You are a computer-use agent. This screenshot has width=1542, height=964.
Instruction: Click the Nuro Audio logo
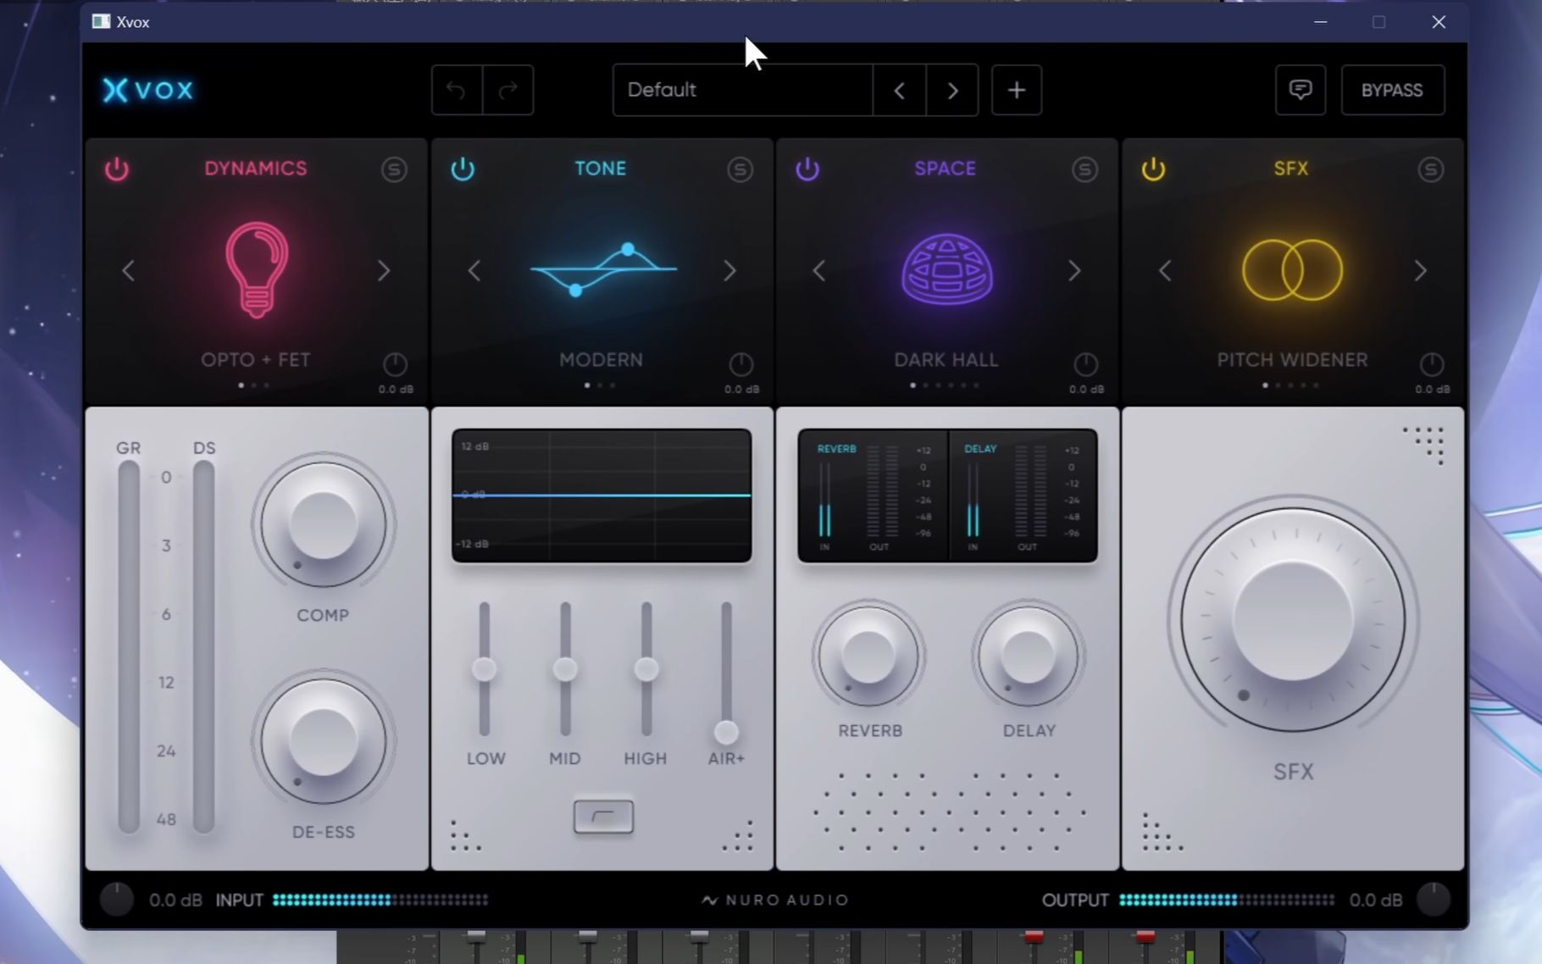(775, 900)
